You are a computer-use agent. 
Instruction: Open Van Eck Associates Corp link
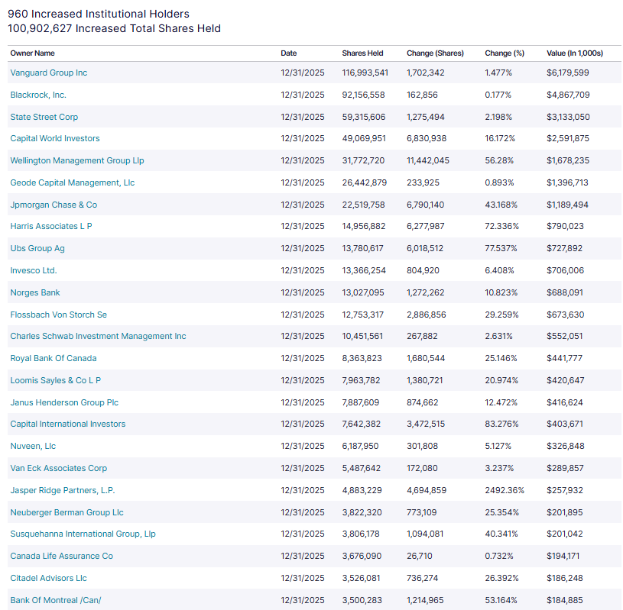58,468
